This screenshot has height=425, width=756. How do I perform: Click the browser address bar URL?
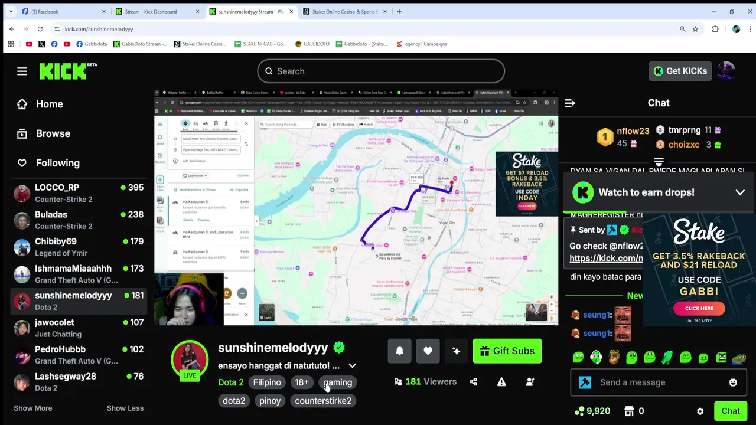click(x=99, y=29)
